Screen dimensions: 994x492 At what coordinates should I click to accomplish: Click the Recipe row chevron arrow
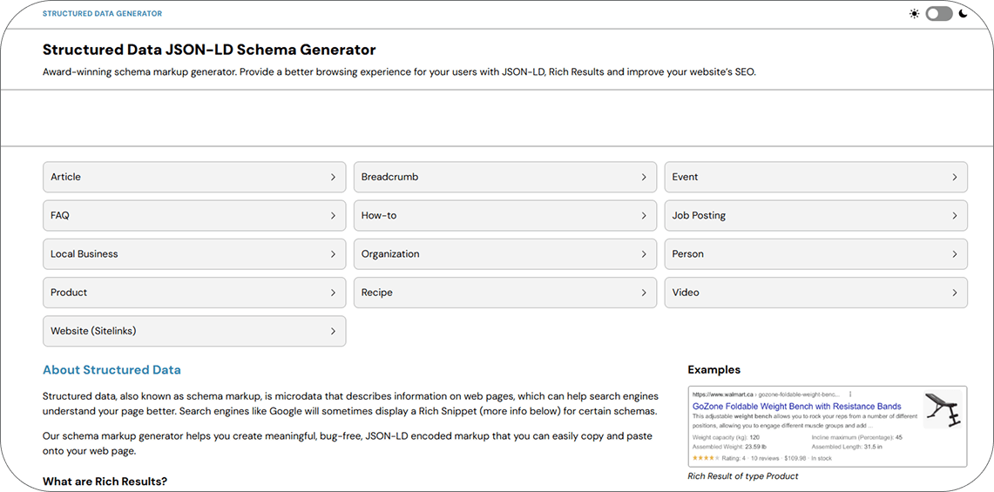[x=644, y=293]
